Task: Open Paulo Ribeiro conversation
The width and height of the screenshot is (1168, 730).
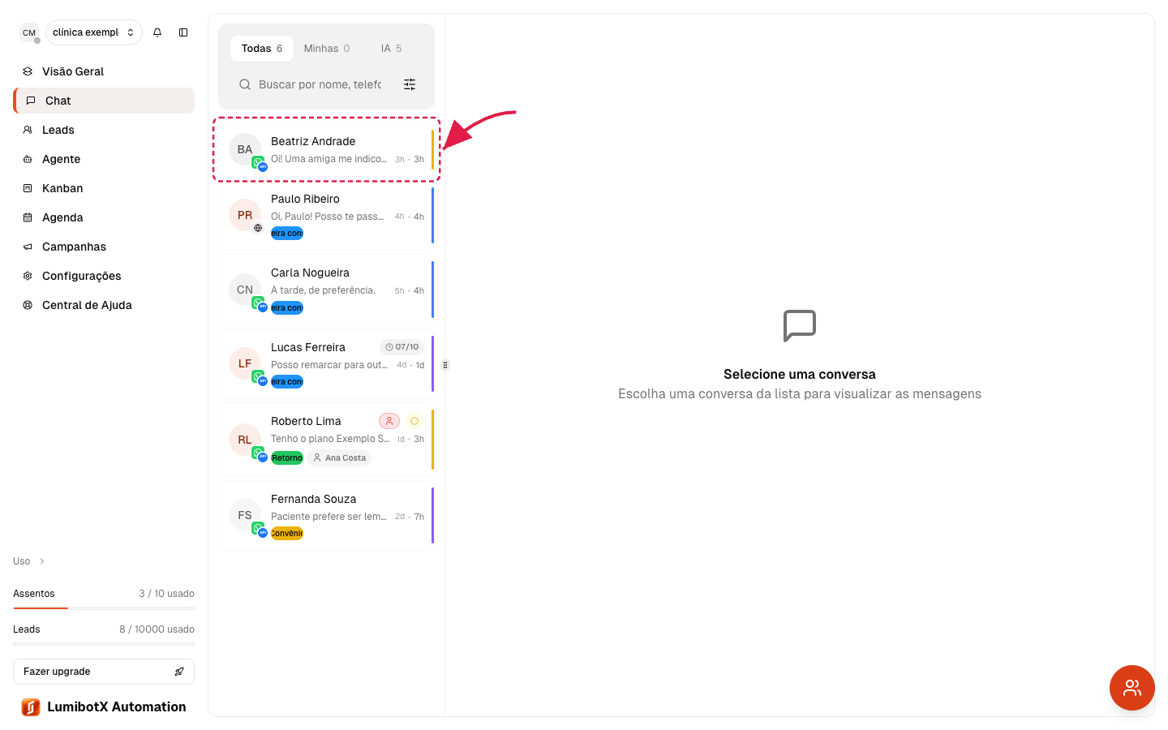Action: 326,216
